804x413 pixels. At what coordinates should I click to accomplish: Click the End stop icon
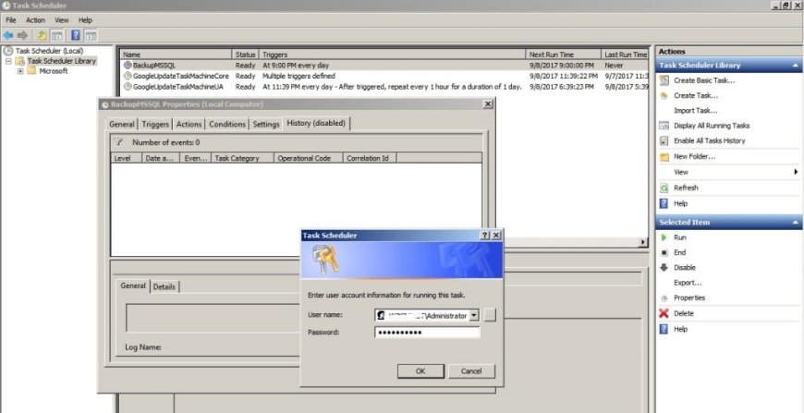[x=664, y=252]
